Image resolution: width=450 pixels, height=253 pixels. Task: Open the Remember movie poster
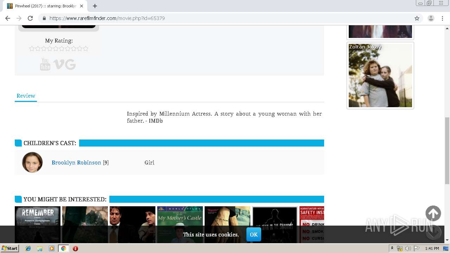[x=38, y=225]
